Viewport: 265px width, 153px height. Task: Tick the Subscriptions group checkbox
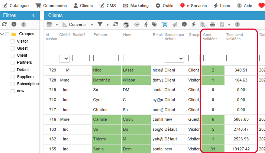(x=13, y=84)
